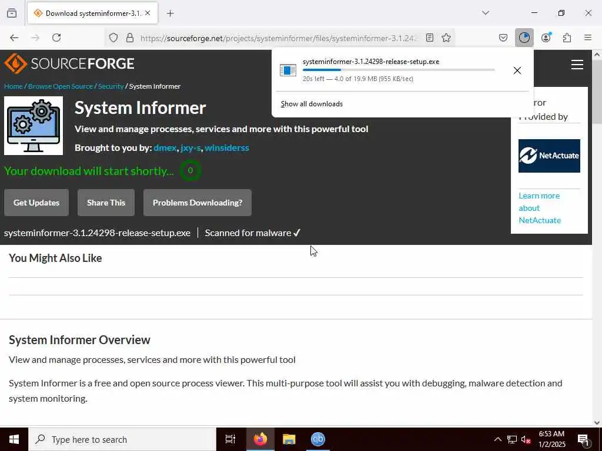
Task: Click scrollbar down arrow
Action: pyautogui.click(x=597, y=423)
